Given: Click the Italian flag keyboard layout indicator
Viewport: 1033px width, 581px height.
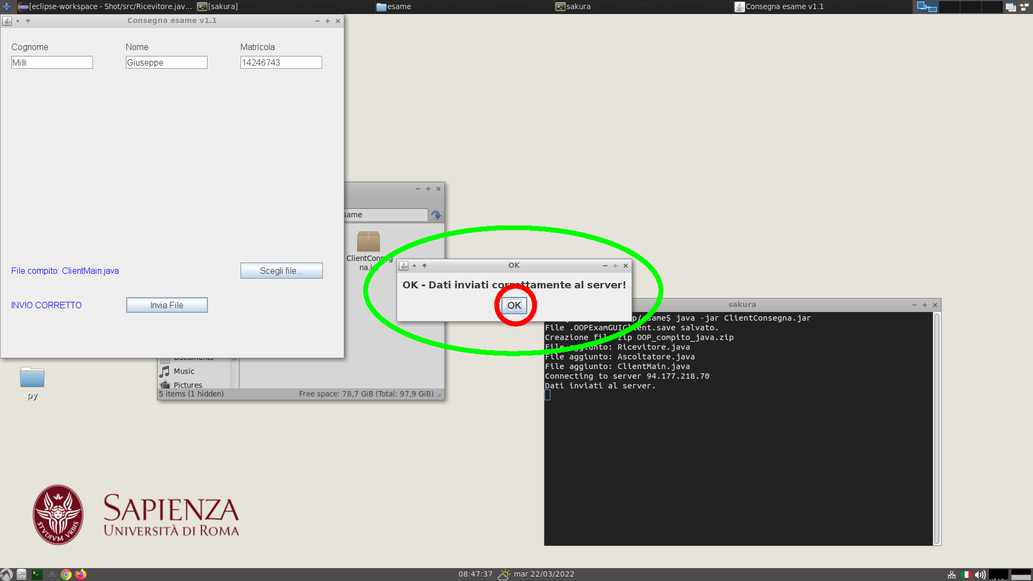Looking at the screenshot, I should click(x=967, y=575).
